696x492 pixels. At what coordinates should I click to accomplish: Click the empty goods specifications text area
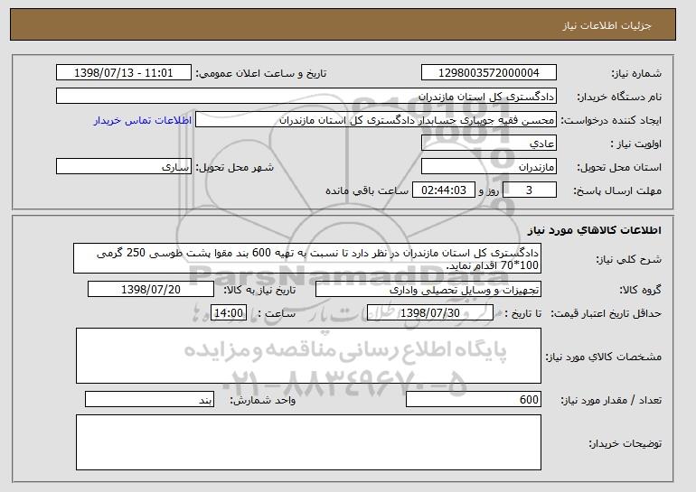click(x=308, y=356)
